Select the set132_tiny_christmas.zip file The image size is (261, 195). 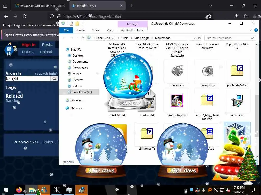point(207,105)
